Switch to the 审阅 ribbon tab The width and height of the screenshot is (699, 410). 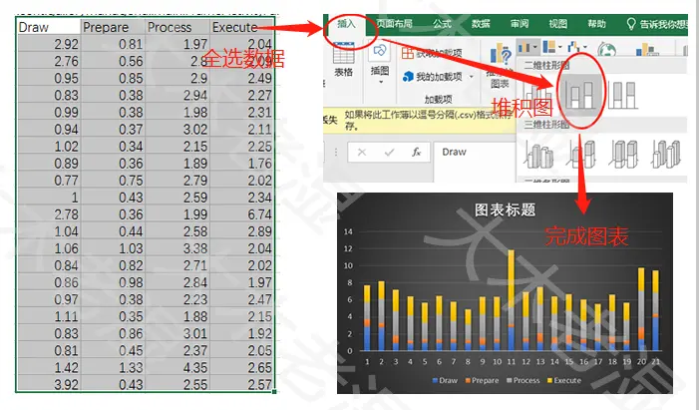[520, 24]
